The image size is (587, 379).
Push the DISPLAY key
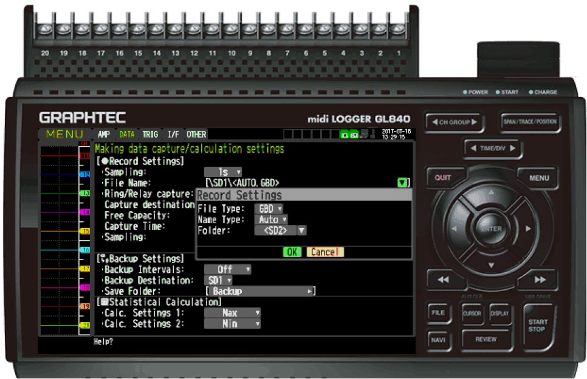click(499, 314)
